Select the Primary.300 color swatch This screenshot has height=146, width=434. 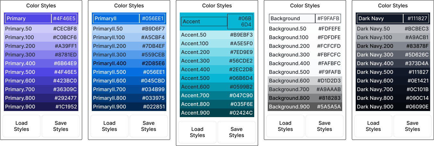41,55
